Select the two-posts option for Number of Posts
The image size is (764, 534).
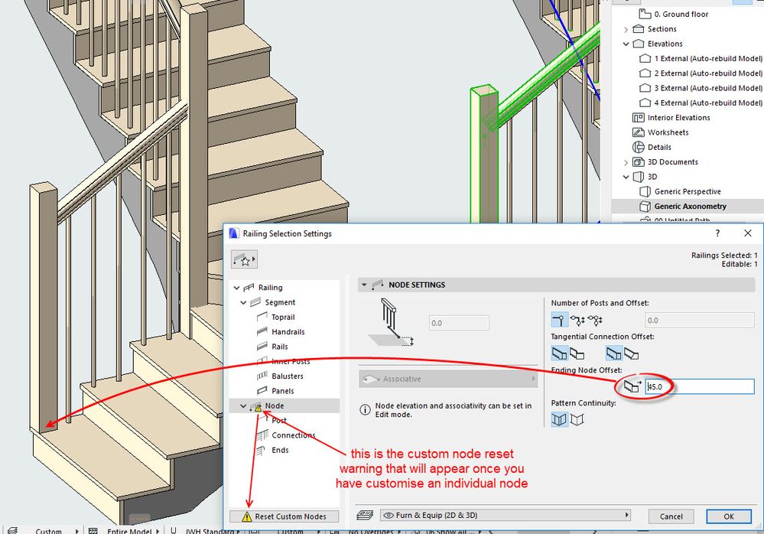coord(577,319)
